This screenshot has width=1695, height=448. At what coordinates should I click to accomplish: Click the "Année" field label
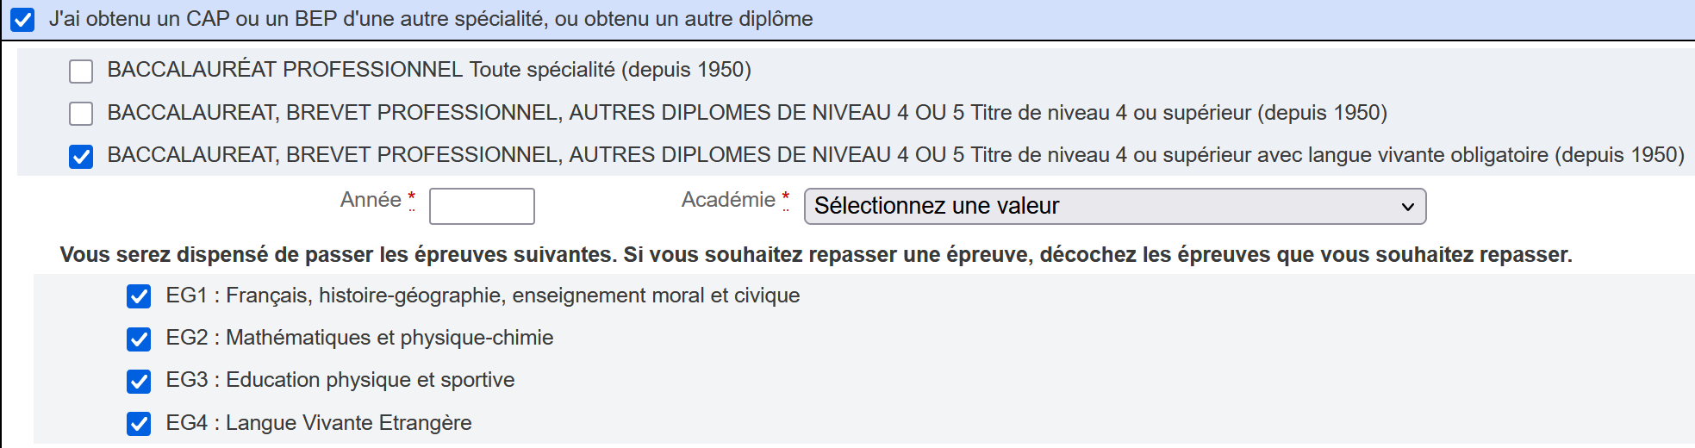[x=371, y=200]
